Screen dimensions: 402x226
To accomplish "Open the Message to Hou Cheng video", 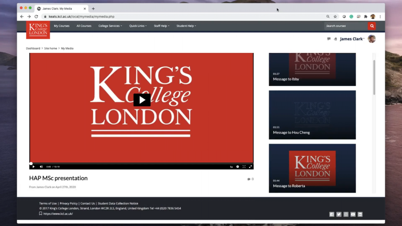I will 312,115.
